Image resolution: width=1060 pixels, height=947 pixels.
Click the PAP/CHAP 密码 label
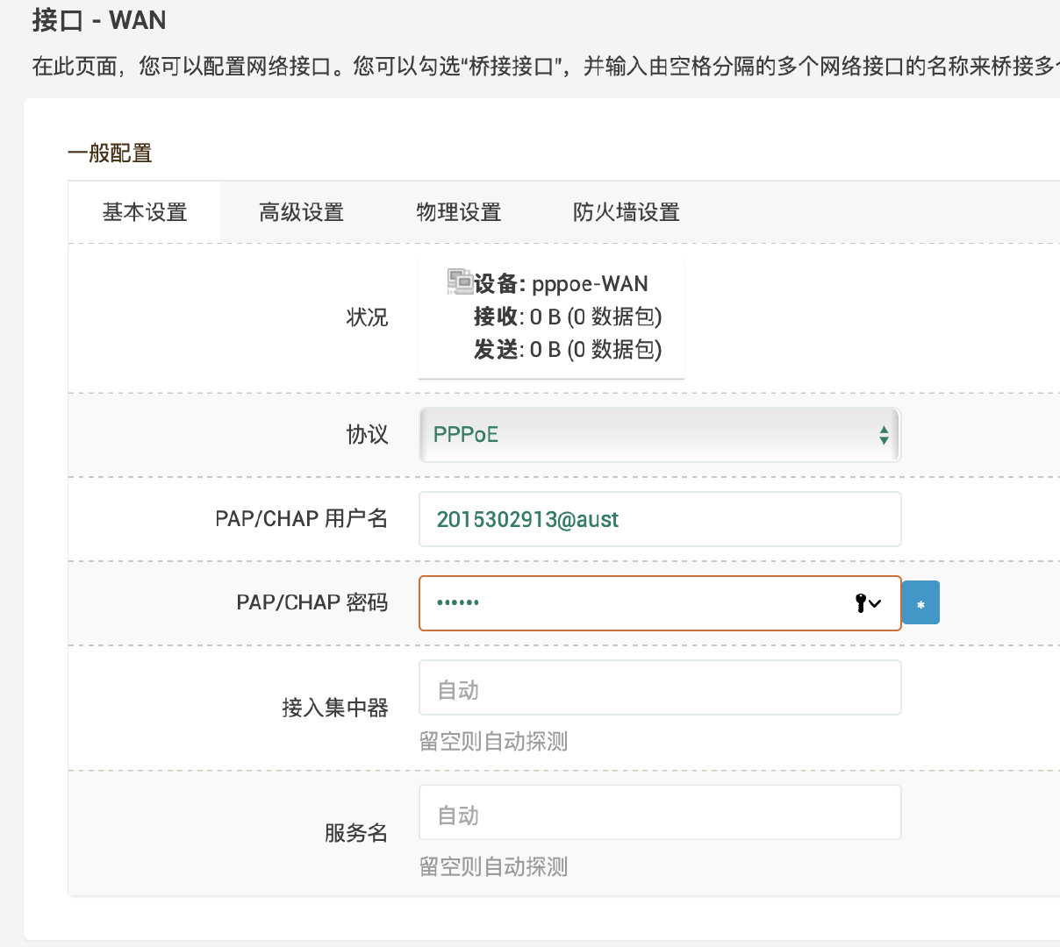point(312,603)
